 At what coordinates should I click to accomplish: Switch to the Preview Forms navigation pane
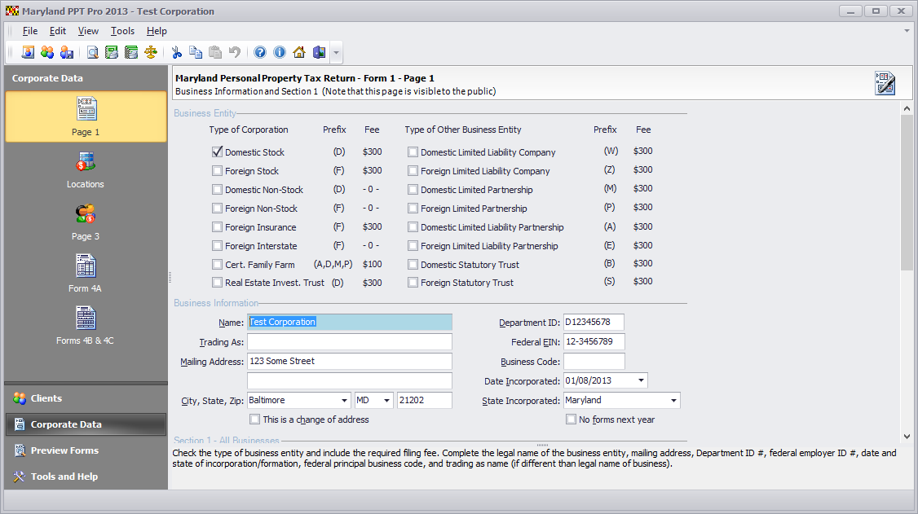(86, 450)
